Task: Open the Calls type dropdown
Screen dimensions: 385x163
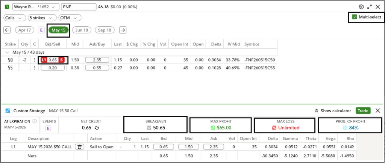Action: 14,18
